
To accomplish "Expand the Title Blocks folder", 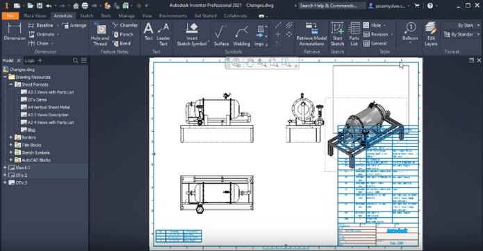I will coord(11,145).
